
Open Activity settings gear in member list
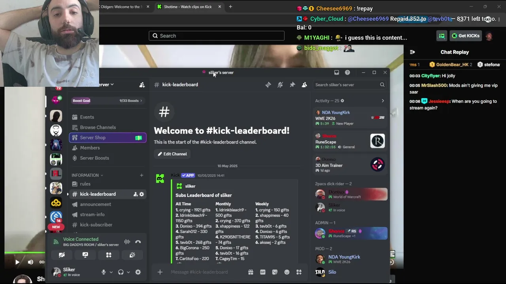point(342,101)
